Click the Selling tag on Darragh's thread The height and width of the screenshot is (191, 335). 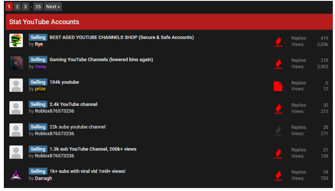pos(38,171)
